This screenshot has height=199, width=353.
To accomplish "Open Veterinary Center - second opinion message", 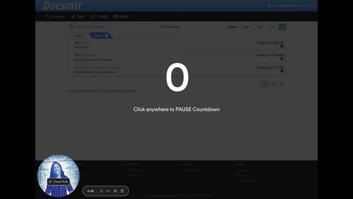I will tap(176, 70).
